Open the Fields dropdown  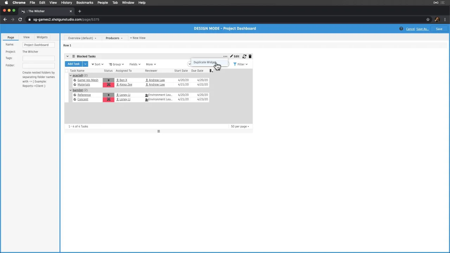[135, 64]
